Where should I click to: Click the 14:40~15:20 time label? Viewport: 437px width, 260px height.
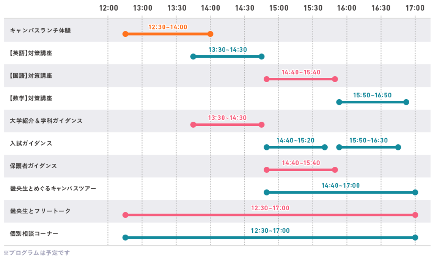pyautogui.click(x=296, y=140)
